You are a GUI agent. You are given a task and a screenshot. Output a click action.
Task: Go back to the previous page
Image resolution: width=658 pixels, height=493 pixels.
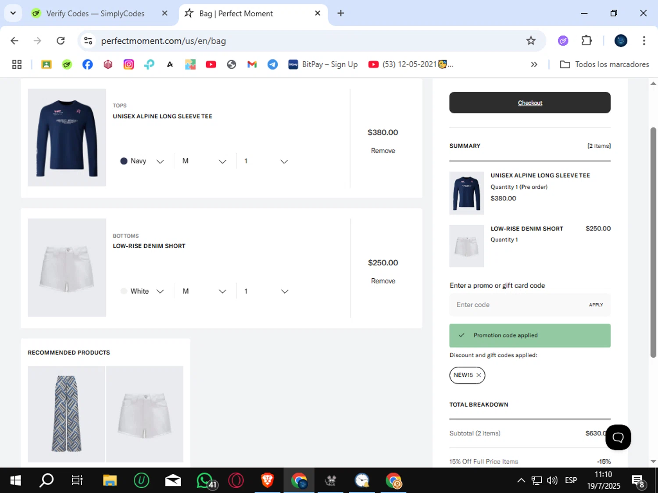[14, 41]
